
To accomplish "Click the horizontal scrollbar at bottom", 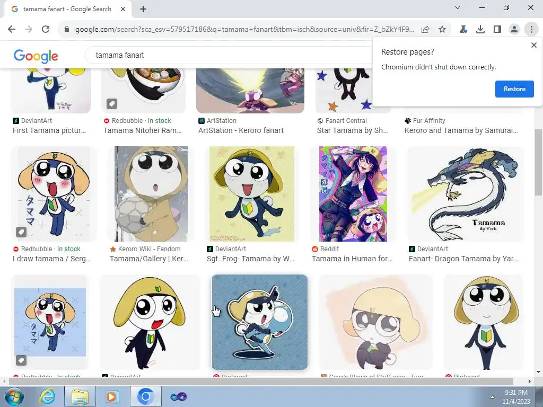I will 260,381.
